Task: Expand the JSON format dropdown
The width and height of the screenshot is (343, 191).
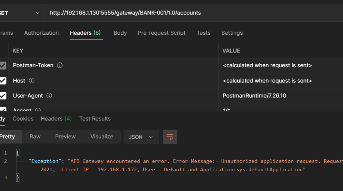Action: click(141, 137)
